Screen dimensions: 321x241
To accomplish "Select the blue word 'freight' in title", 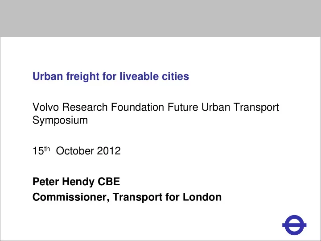I will point(83,77).
